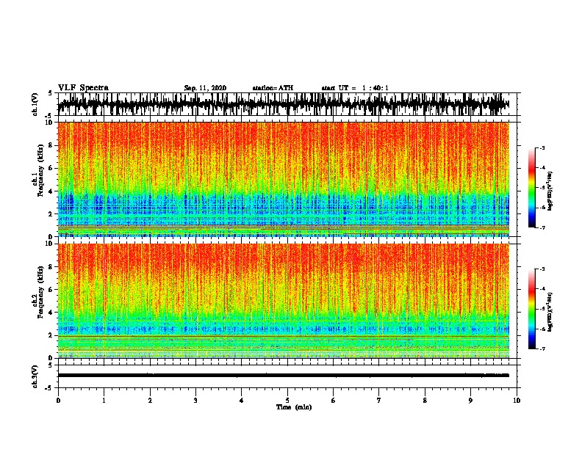
Task: Select the ch.1 "Frequency (kHz)" axis label
Action: 40,170
